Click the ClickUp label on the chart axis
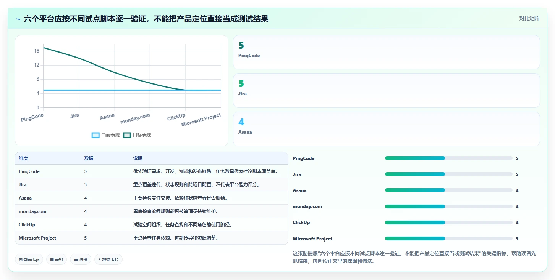Viewport: 555px width, 280px height. [x=176, y=117]
